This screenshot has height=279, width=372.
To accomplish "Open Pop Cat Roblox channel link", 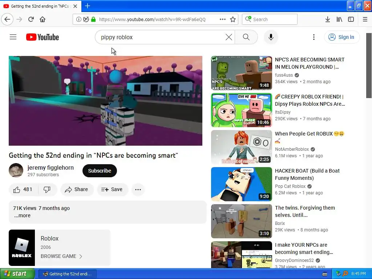I will [x=290, y=186].
